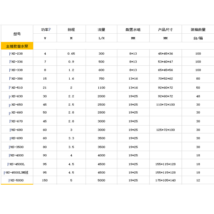
Task: Select model PHS-690
Action: coord(16,138)
